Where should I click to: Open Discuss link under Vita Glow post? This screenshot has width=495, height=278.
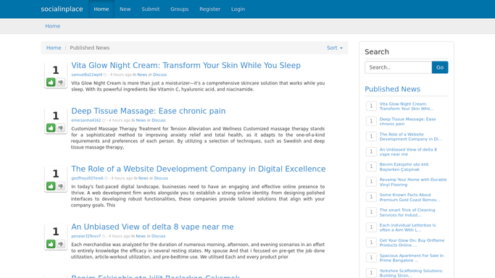159,75
